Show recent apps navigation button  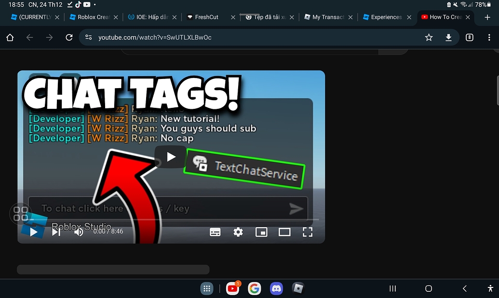pos(393,288)
